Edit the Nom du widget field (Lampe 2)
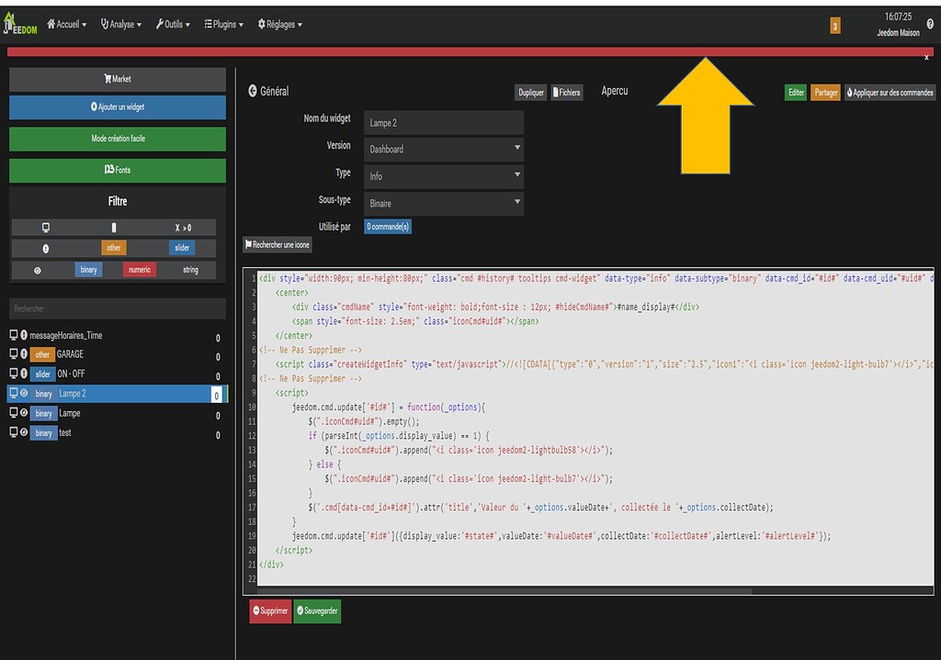The image size is (941, 660). (444, 123)
